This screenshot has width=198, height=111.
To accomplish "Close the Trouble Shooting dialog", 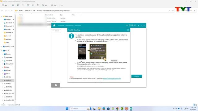I will (x=128, y=30).
